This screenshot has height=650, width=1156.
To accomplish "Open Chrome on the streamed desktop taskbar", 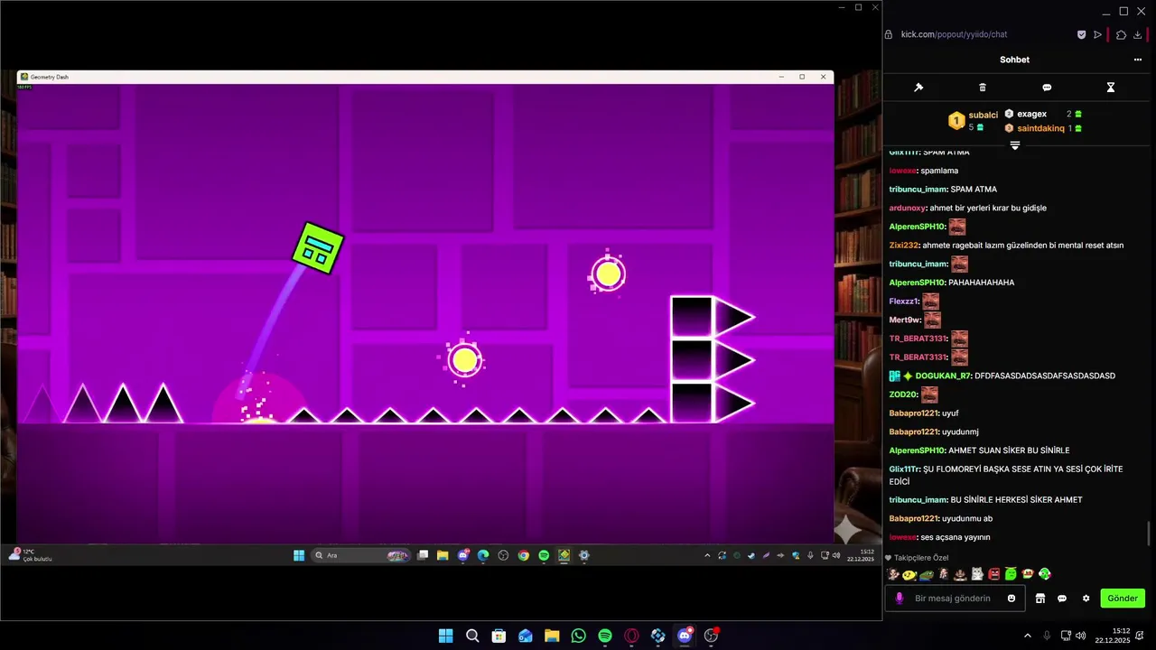I will point(524,555).
